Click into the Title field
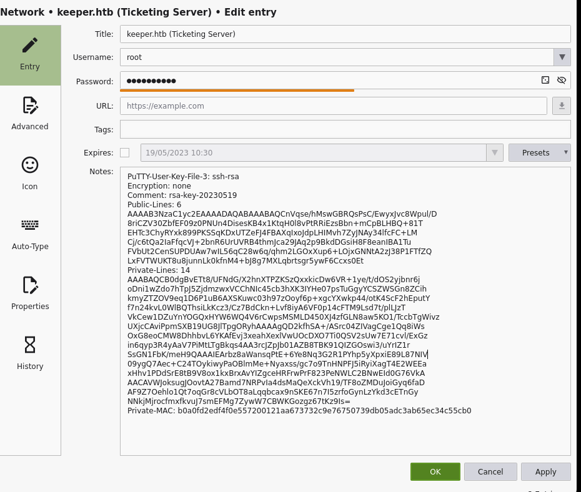 pyautogui.click(x=345, y=34)
